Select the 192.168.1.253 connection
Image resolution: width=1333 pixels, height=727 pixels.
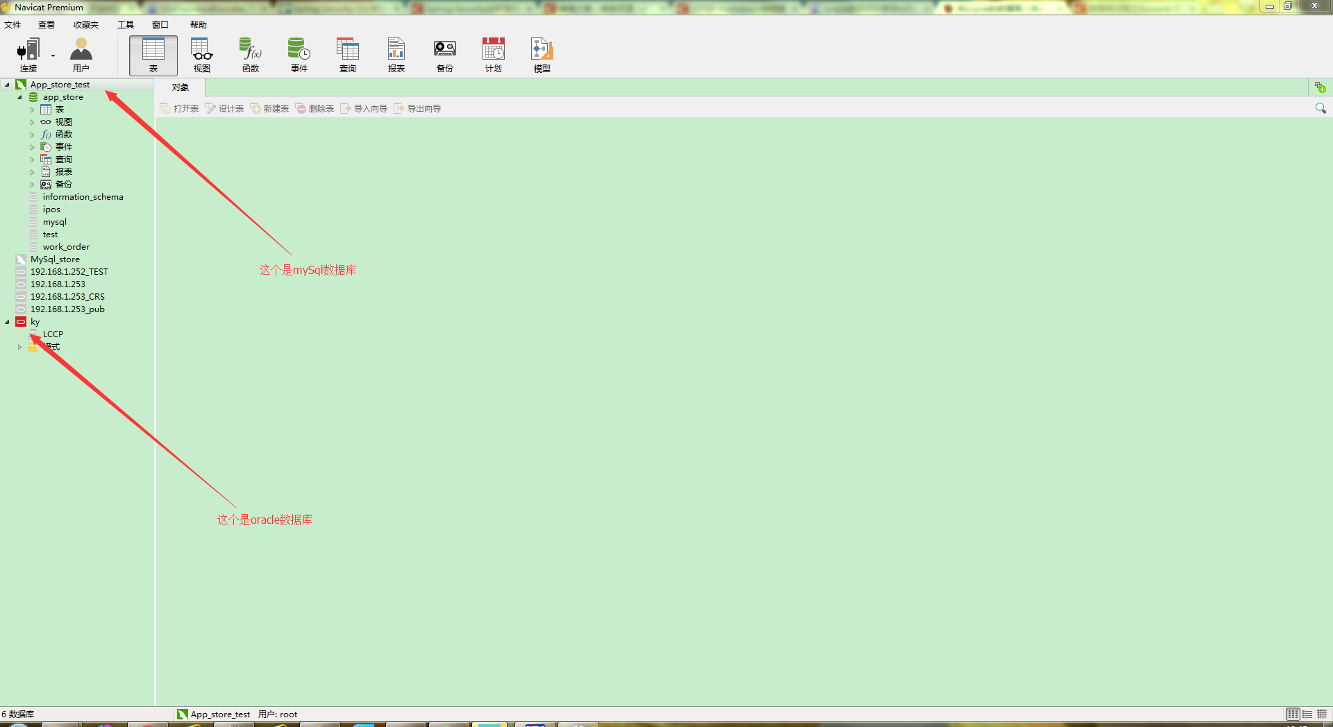pos(58,284)
